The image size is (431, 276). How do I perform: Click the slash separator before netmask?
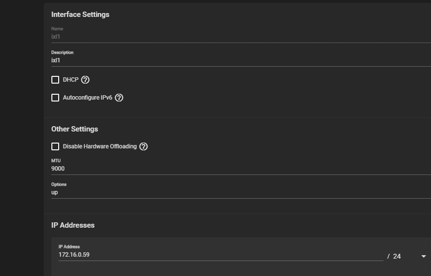388,256
